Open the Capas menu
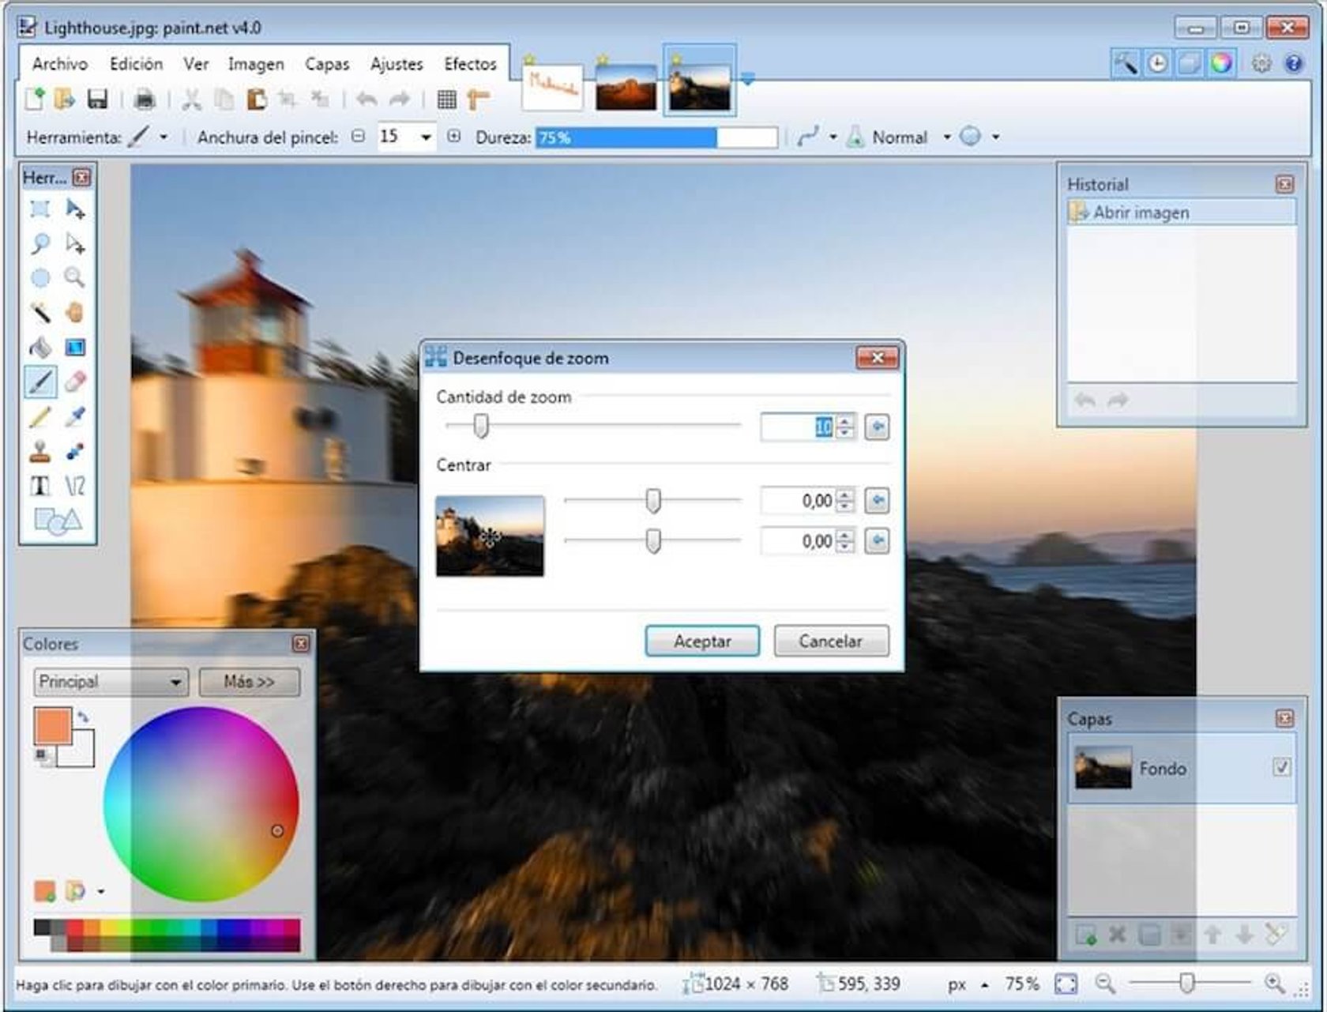The width and height of the screenshot is (1327, 1012). point(329,64)
